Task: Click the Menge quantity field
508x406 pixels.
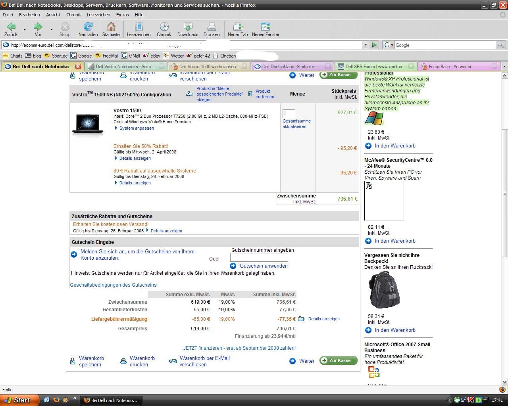Action: click(x=289, y=113)
